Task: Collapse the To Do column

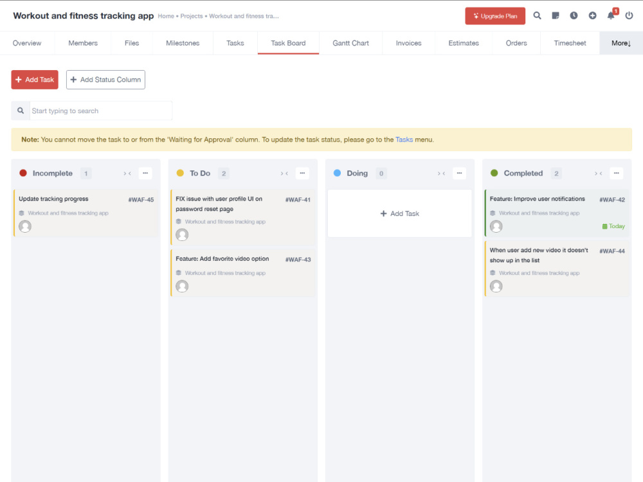Action: coord(285,174)
